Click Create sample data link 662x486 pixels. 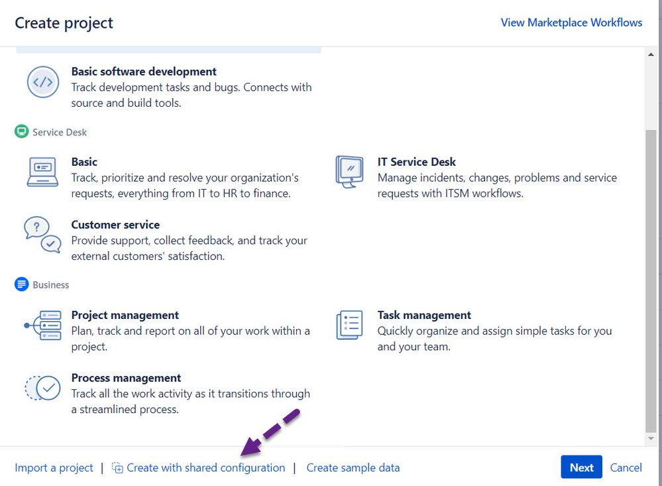[x=353, y=468]
